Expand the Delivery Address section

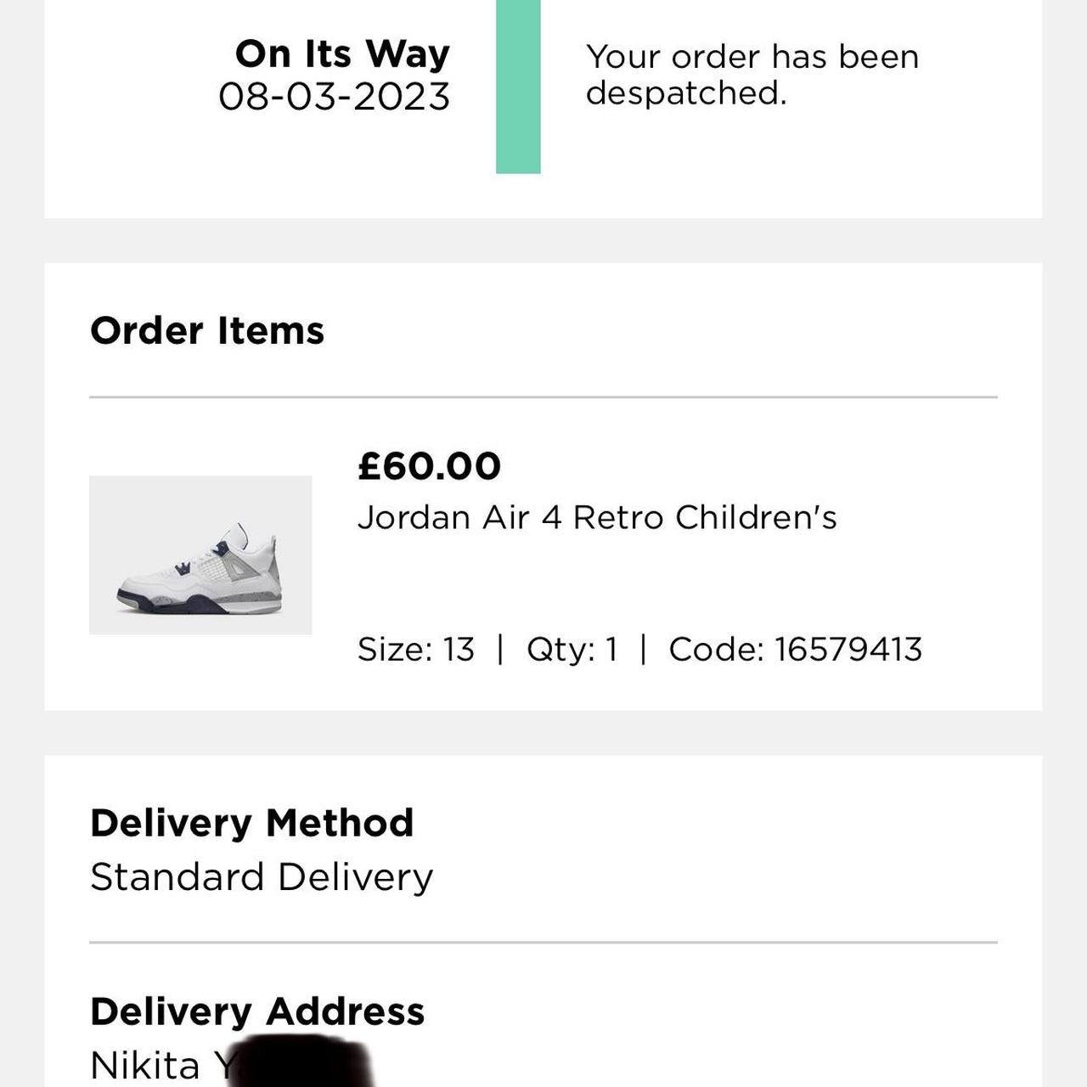[x=258, y=1011]
